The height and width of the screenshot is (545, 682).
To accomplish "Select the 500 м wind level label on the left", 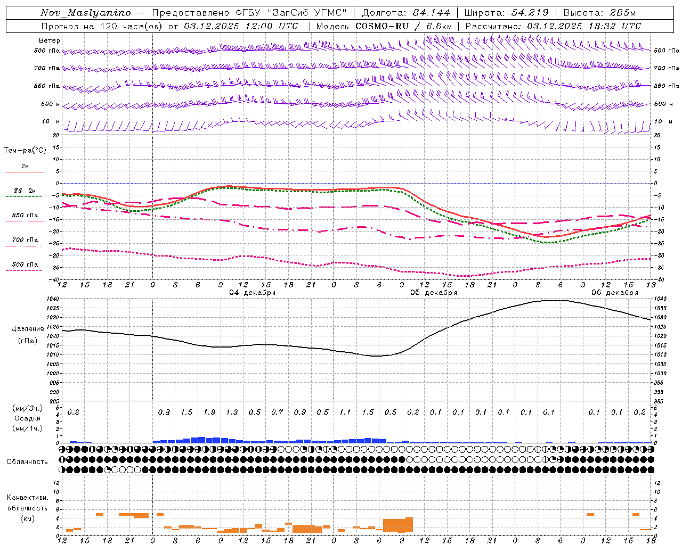I will 51,104.
